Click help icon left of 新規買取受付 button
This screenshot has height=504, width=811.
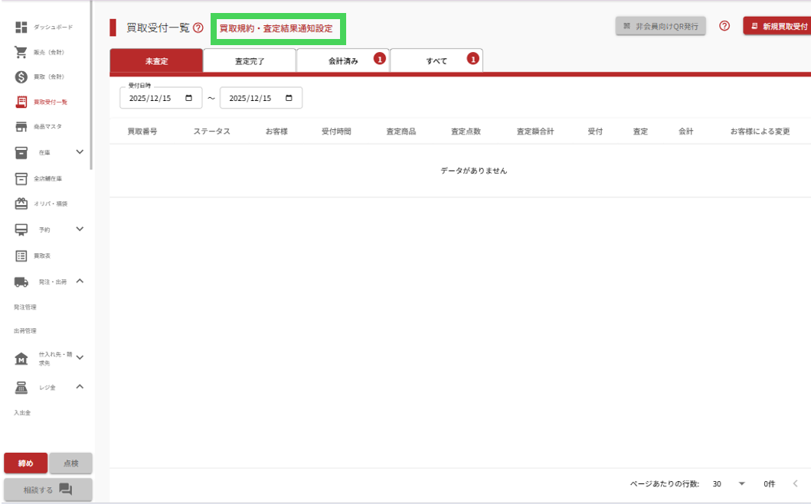pyautogui.click(x=724, y=26)
